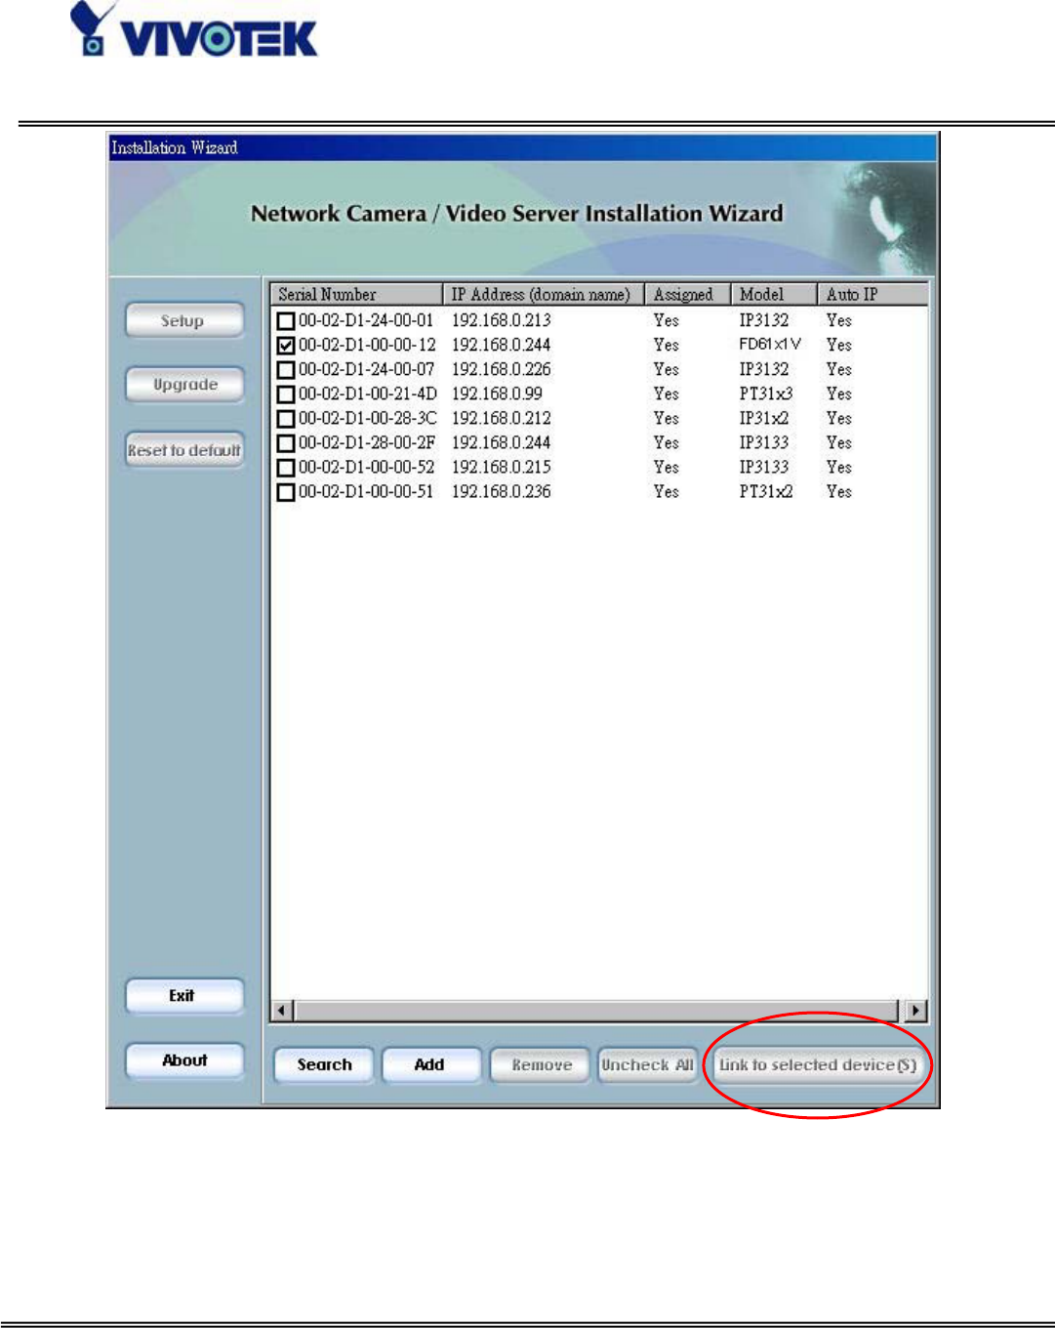Click model cell PT31x2

click(x=766, y=492)
